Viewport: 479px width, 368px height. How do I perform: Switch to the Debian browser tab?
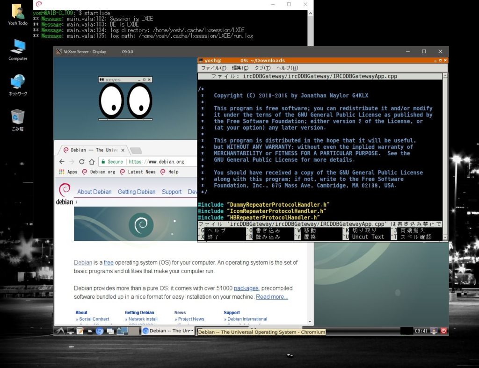(x=91, y=150)
